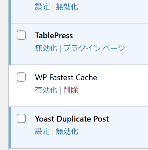Image resolution: width=148 pixels, height=150 pixels.
Task: Open 設定 of the plugin above TablePress
Action: [x=43, y=7]
